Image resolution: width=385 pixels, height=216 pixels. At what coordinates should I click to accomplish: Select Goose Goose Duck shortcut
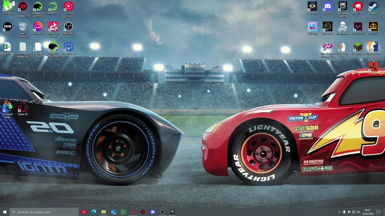(x=343, y=50)
